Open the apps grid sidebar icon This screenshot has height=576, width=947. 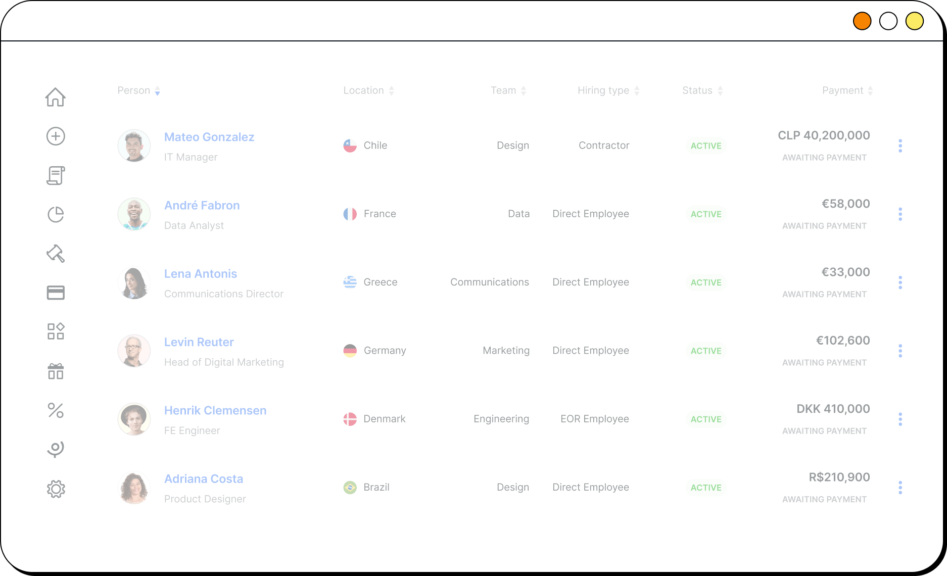point(56,331)
